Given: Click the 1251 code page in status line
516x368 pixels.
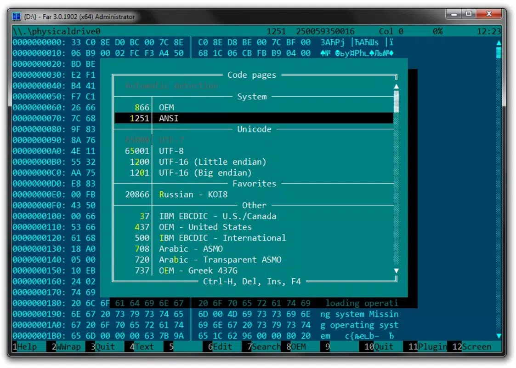Looking at the screenshot, I should pyautogui.click(x=276, y=31).
